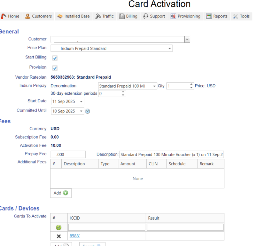Click the Support headset icon

[146, 16]
